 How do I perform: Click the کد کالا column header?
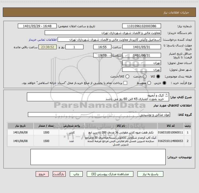click(171, 126)
